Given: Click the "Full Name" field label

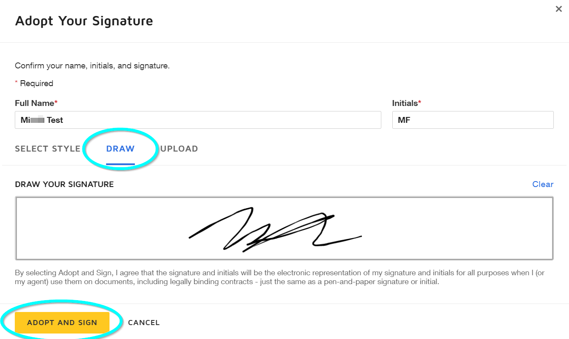Looking at the screenshot, I should pyautogui.click(x=34, y=103).
